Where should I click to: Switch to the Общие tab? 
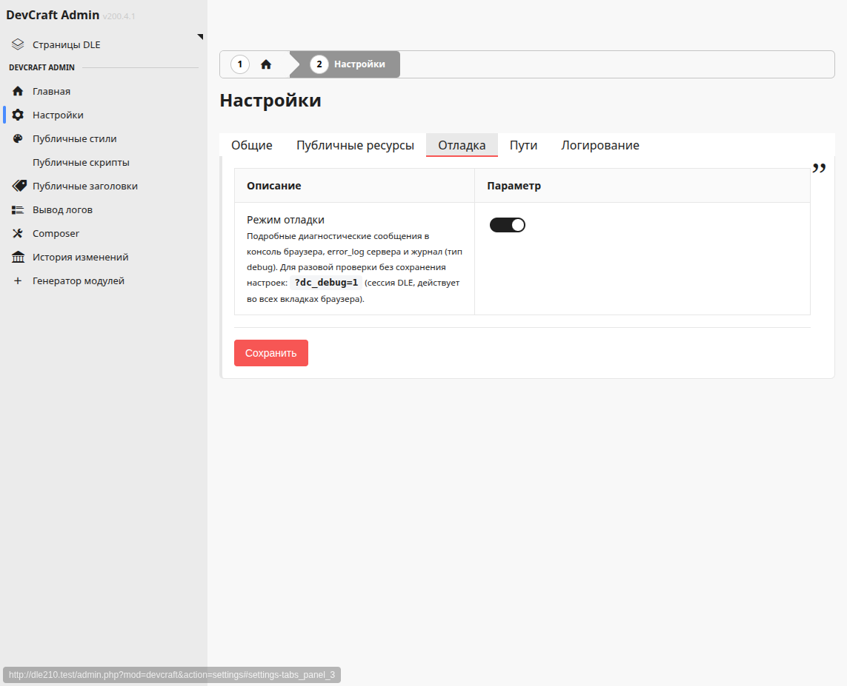click(252, 145)
